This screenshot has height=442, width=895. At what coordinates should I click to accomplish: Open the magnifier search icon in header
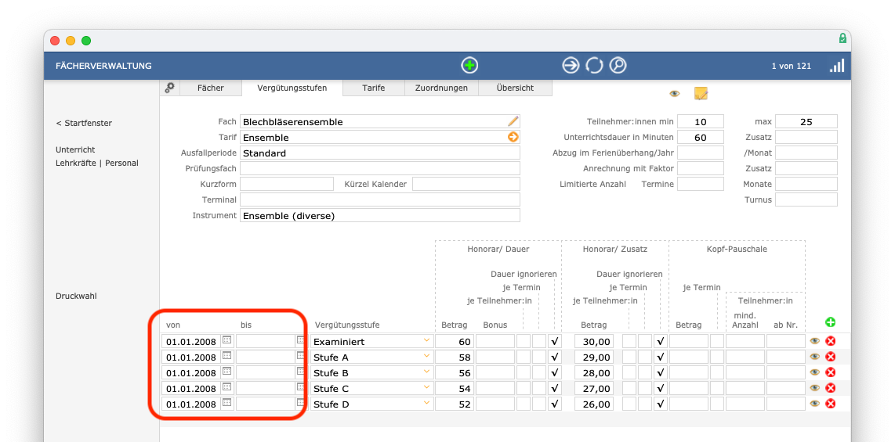coord(618,66)
